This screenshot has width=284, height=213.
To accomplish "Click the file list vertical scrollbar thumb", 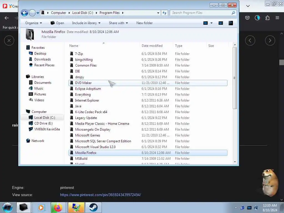I will [235, 78].
